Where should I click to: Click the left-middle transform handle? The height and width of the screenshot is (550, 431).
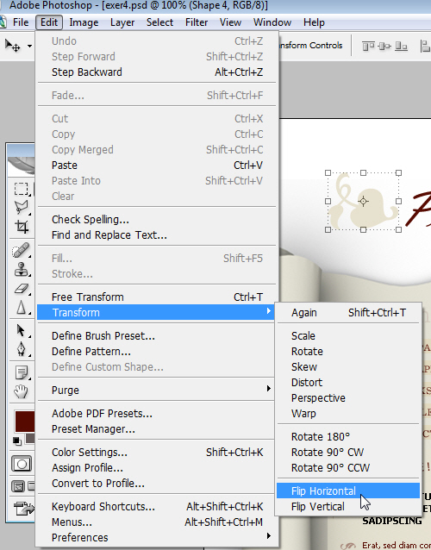328,202
